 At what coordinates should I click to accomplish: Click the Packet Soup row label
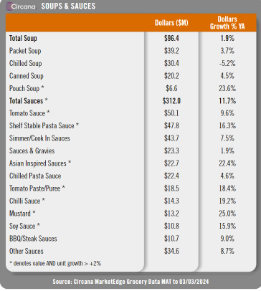pos(25,51)
